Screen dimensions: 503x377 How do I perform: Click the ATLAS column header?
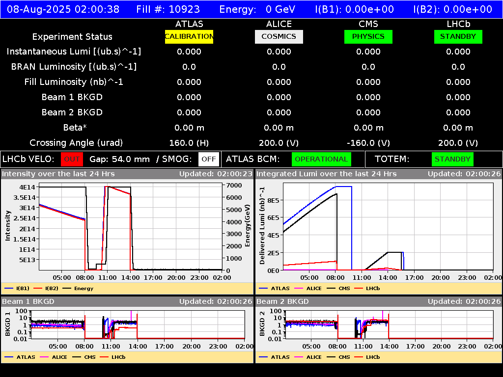pyautogui.click(x=189, y=24)
